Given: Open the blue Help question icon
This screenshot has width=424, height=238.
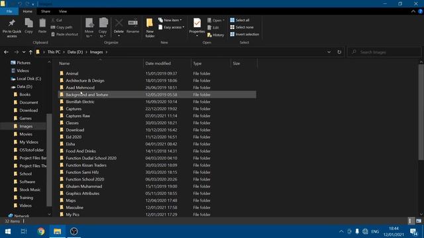Looking at the screenshot, I should (421, 11).
